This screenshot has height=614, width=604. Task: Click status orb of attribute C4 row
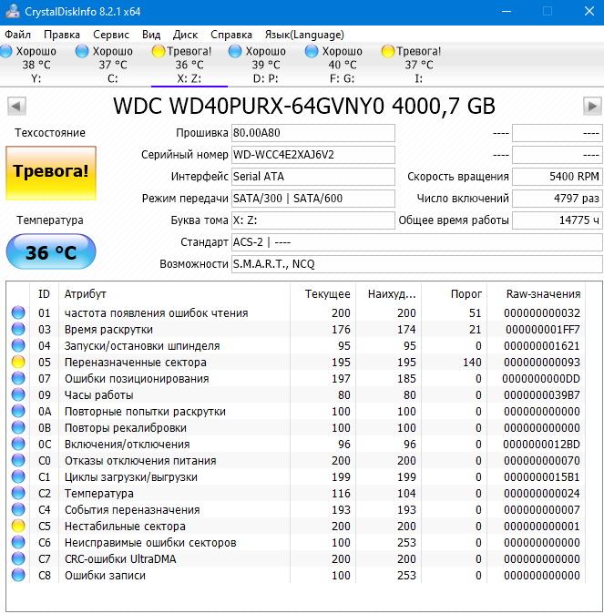click(x=18, y=509)
